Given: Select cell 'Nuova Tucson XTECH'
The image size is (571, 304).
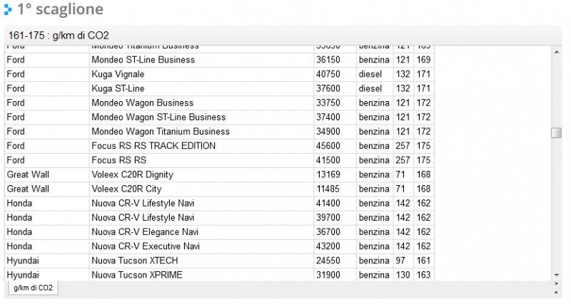Looking at the screenshot, I should tap(202, 261).
